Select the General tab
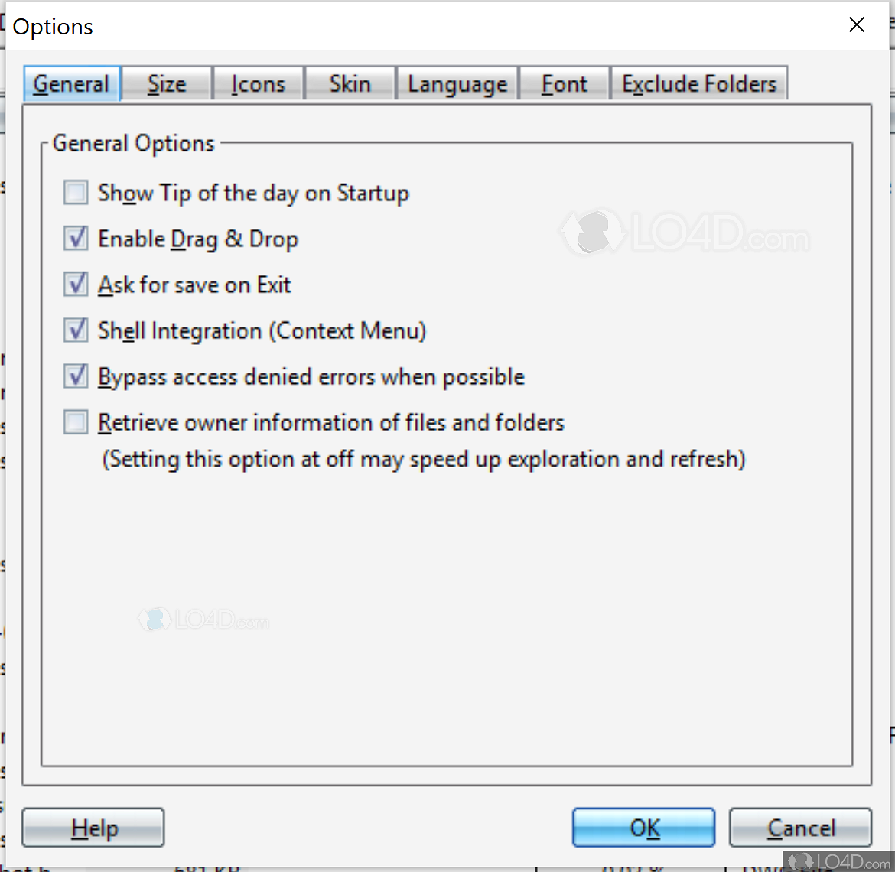Image resolution: width=895 pixels, height=872 pixels. [x=71, y=84]
